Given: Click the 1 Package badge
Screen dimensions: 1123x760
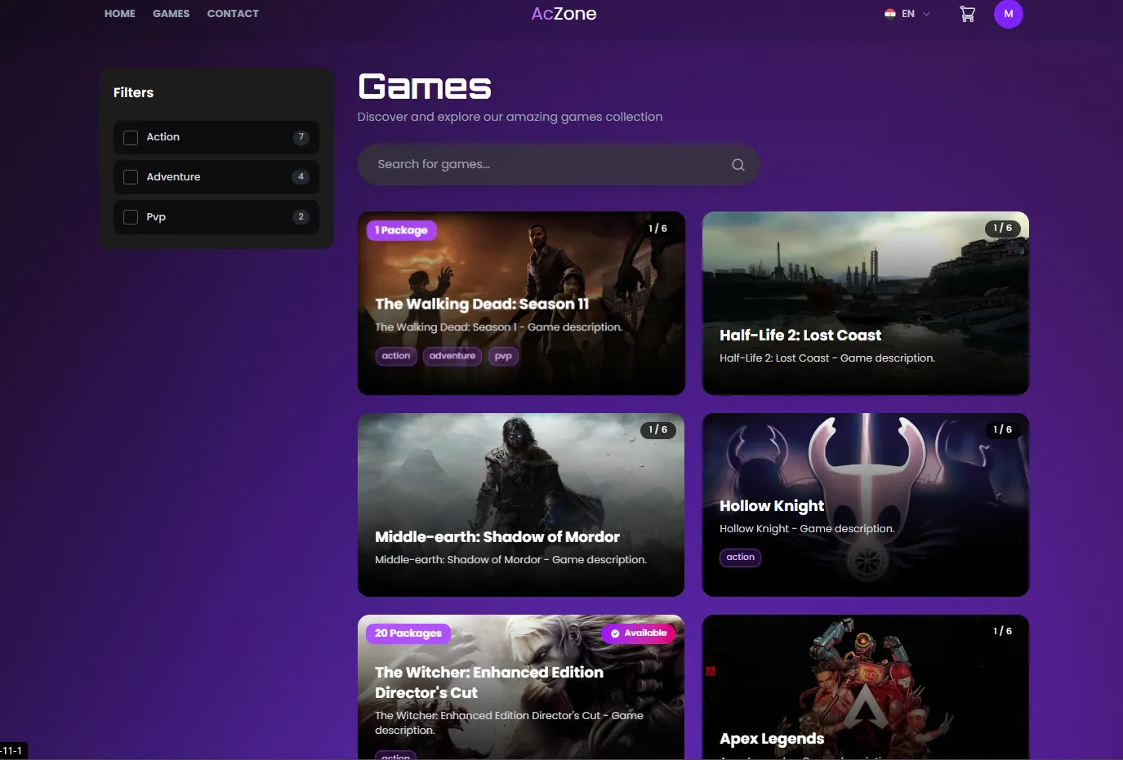Looking at the screenshot, I should coord(401,230).
